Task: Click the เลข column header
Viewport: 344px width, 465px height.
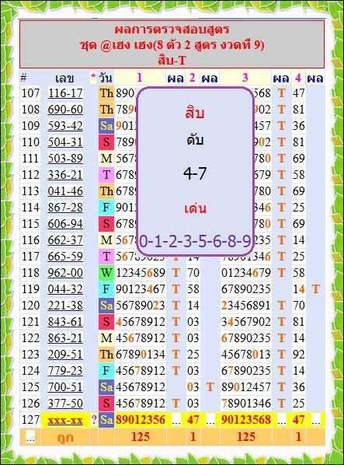Action: (64, 79)
